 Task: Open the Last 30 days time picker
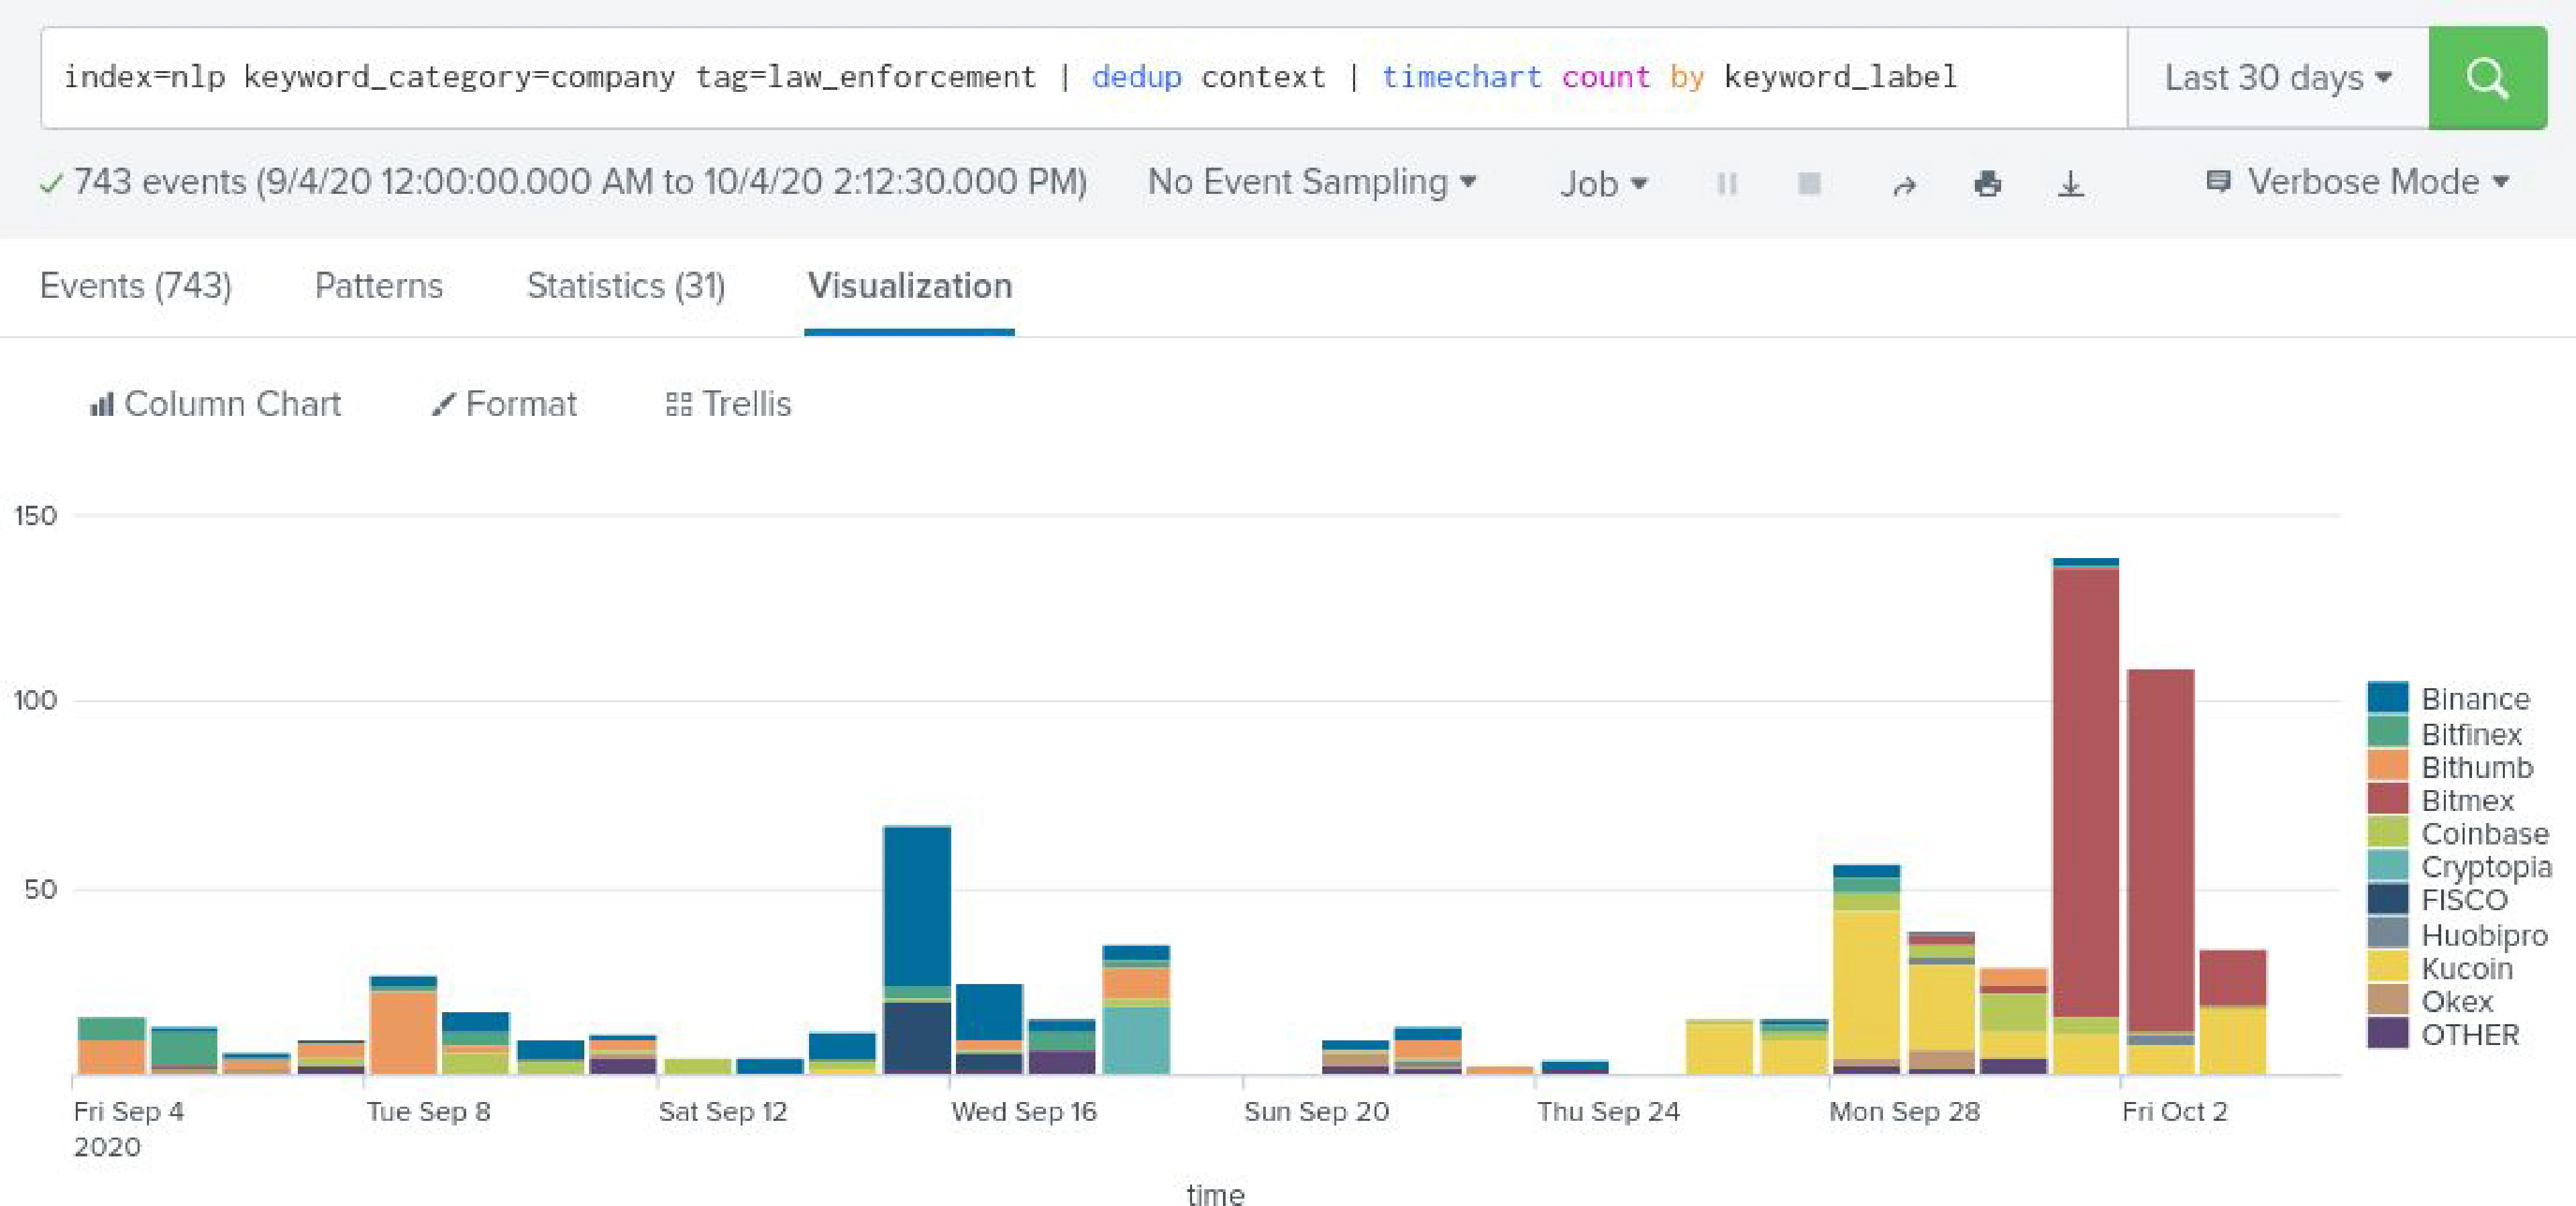pos(2277,78)
